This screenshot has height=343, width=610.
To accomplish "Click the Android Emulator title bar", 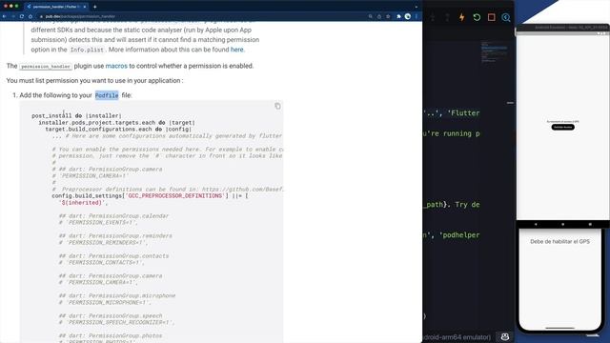I will pyautogui.click(x=562, y=28).
